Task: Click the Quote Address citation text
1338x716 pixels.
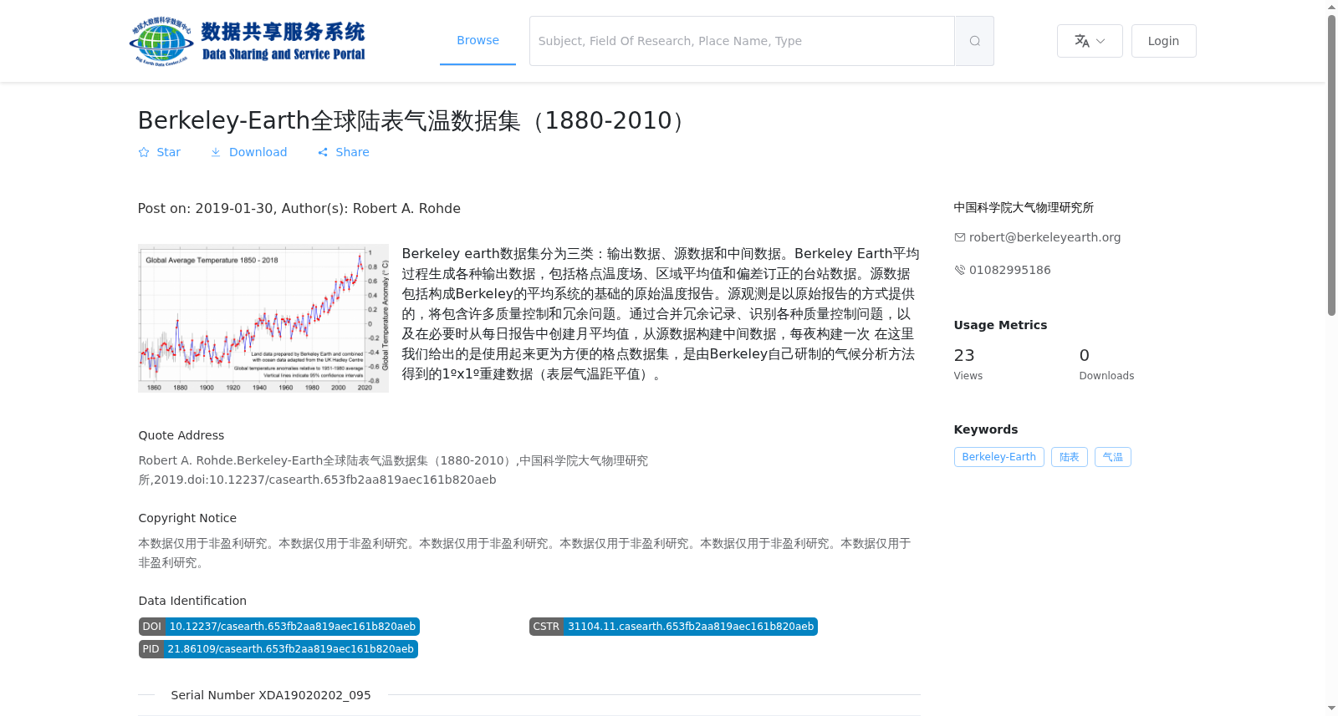Action: pyautogui.click(x=393, y=470)
